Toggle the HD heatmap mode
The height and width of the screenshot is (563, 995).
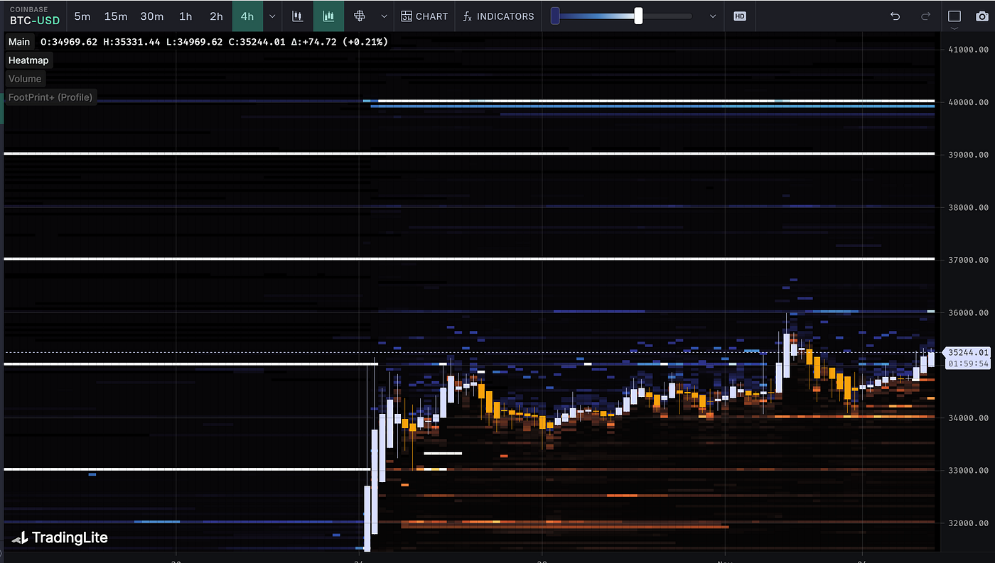coord(740,16)
